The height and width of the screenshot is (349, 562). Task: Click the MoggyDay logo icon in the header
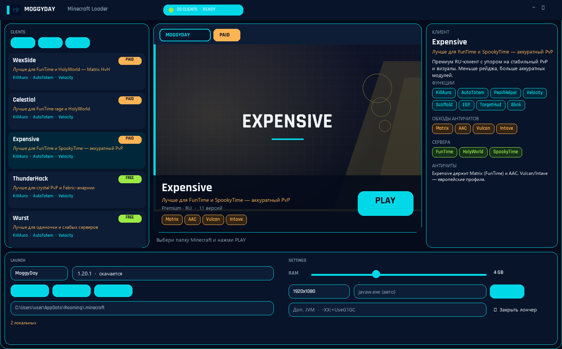16,9
